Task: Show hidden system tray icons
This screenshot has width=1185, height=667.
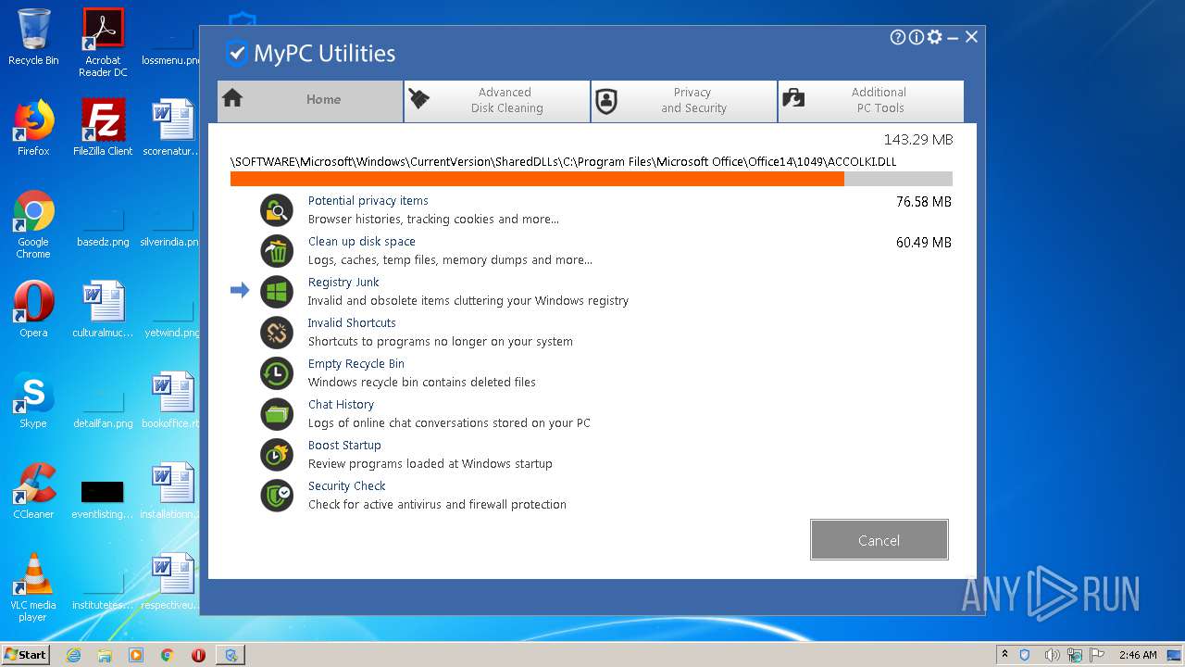Action: [x=1005, y=654]
